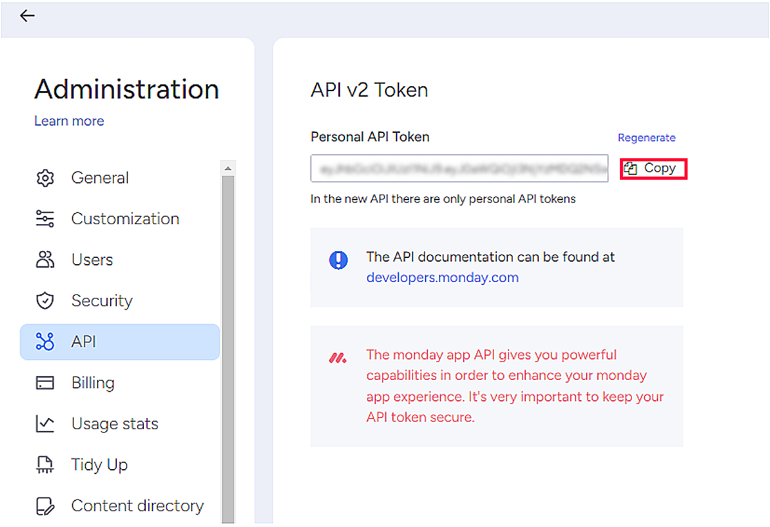The height and width of the screenshot is (527, 770).
Task: Click the back arrow icon
Action: pos(27,16)
